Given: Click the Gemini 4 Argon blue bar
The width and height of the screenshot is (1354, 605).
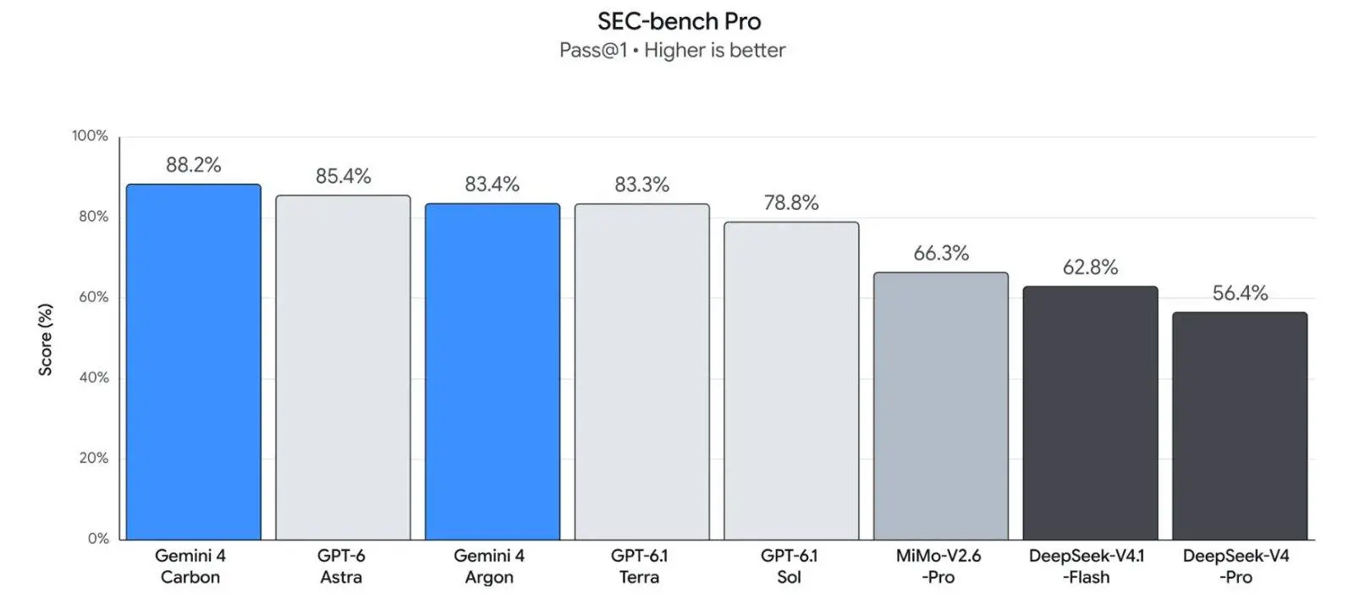Looking at the screenshot, I should tap(493, 371).
